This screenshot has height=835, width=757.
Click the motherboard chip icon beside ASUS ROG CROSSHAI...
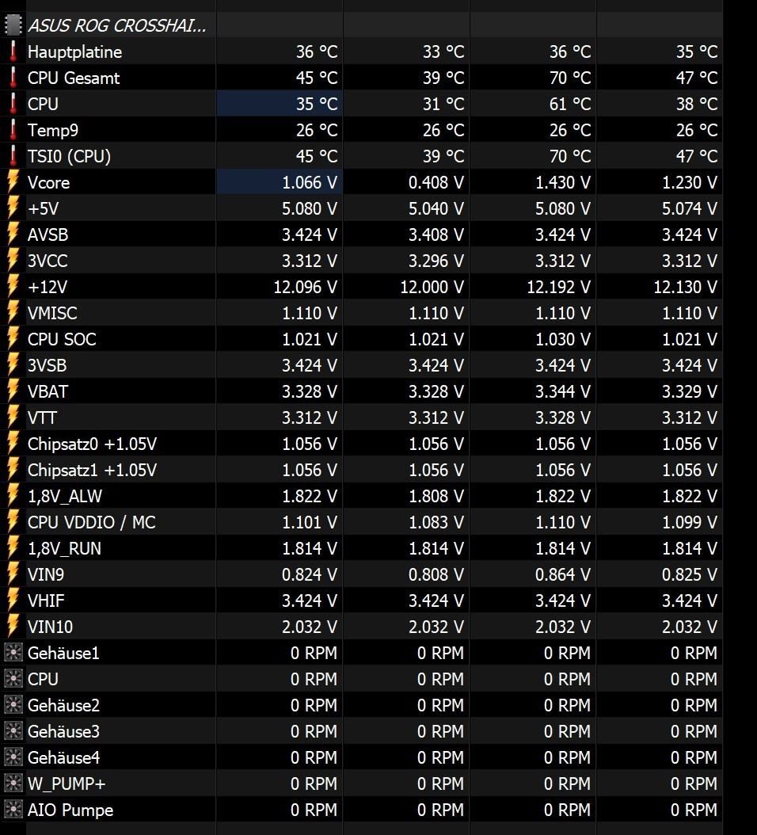tap(13, 25)
